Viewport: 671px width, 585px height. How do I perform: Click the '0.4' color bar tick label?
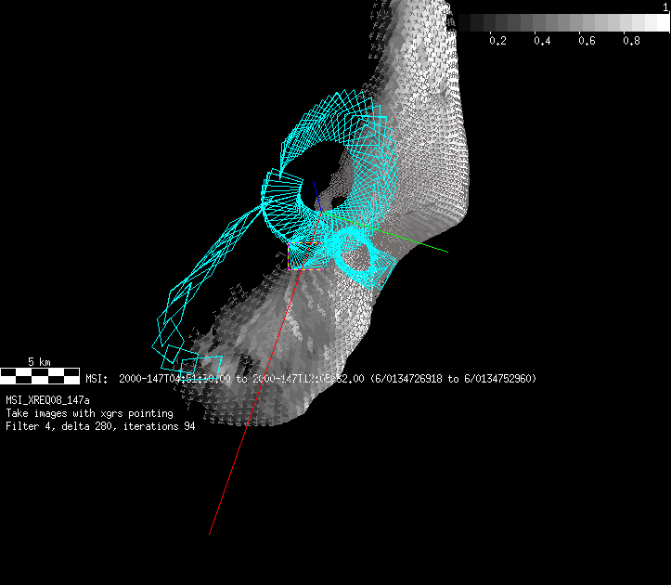542,41
